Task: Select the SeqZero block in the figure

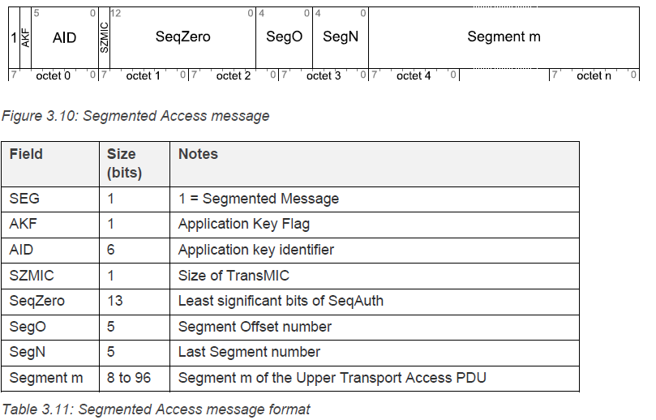Action: click(x=182, y=37)
